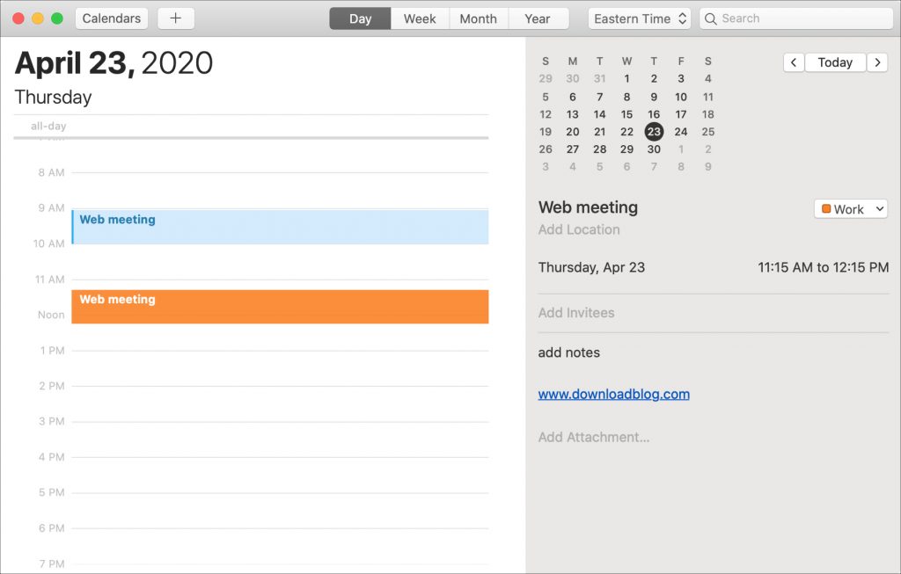
Task: Show the Calendars sidebar
Action: [111, 18]
